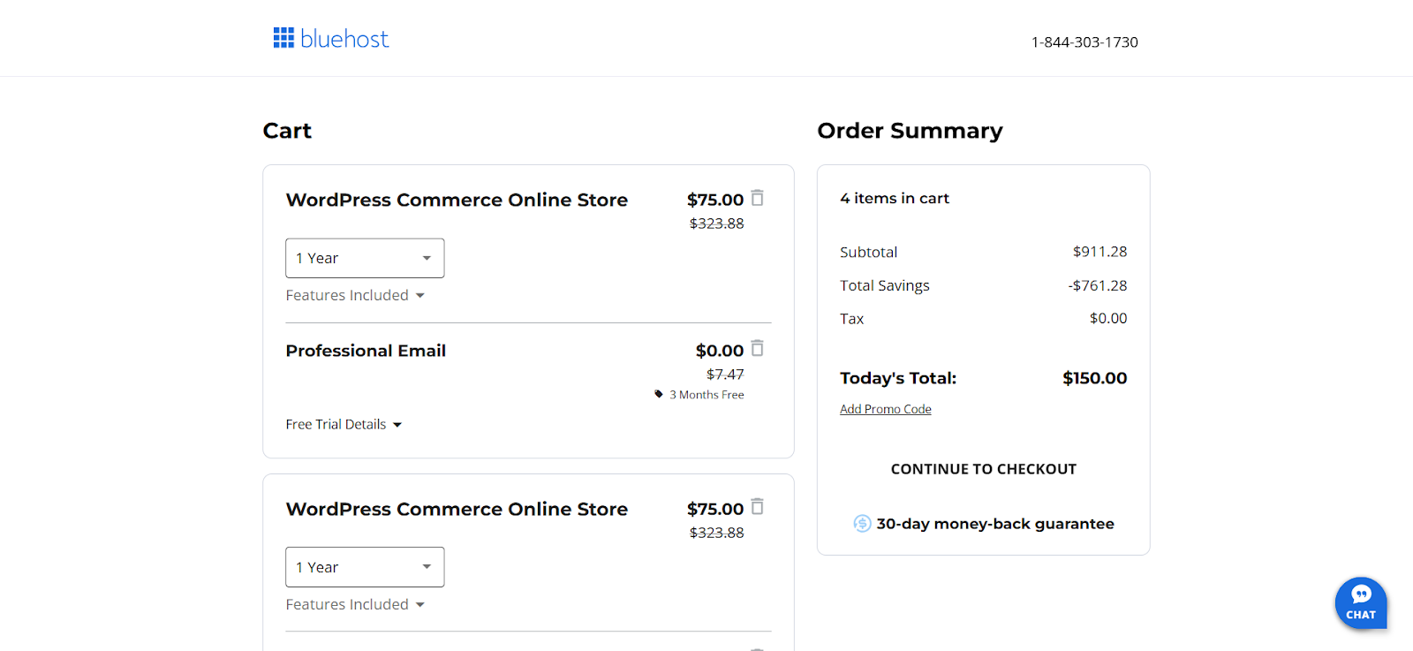Delete the second WordPress Commerce Online Store item
This screenshot has height=651, width=1413.
pos(758,507)
